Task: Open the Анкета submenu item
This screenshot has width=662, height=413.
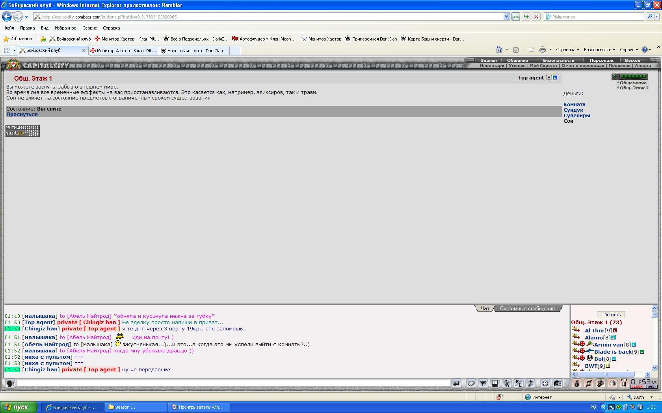Action: pyautogui.click(x=643, y=66)
